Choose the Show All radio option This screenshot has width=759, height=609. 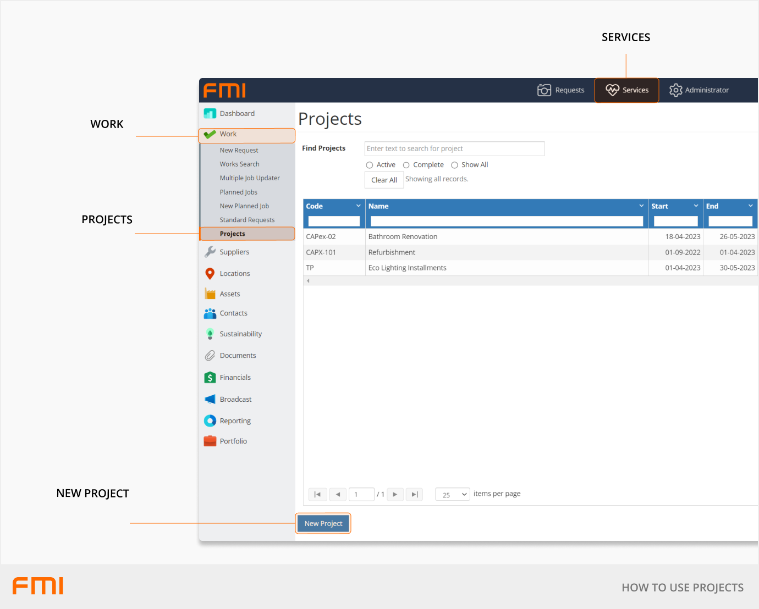(454, 165)
